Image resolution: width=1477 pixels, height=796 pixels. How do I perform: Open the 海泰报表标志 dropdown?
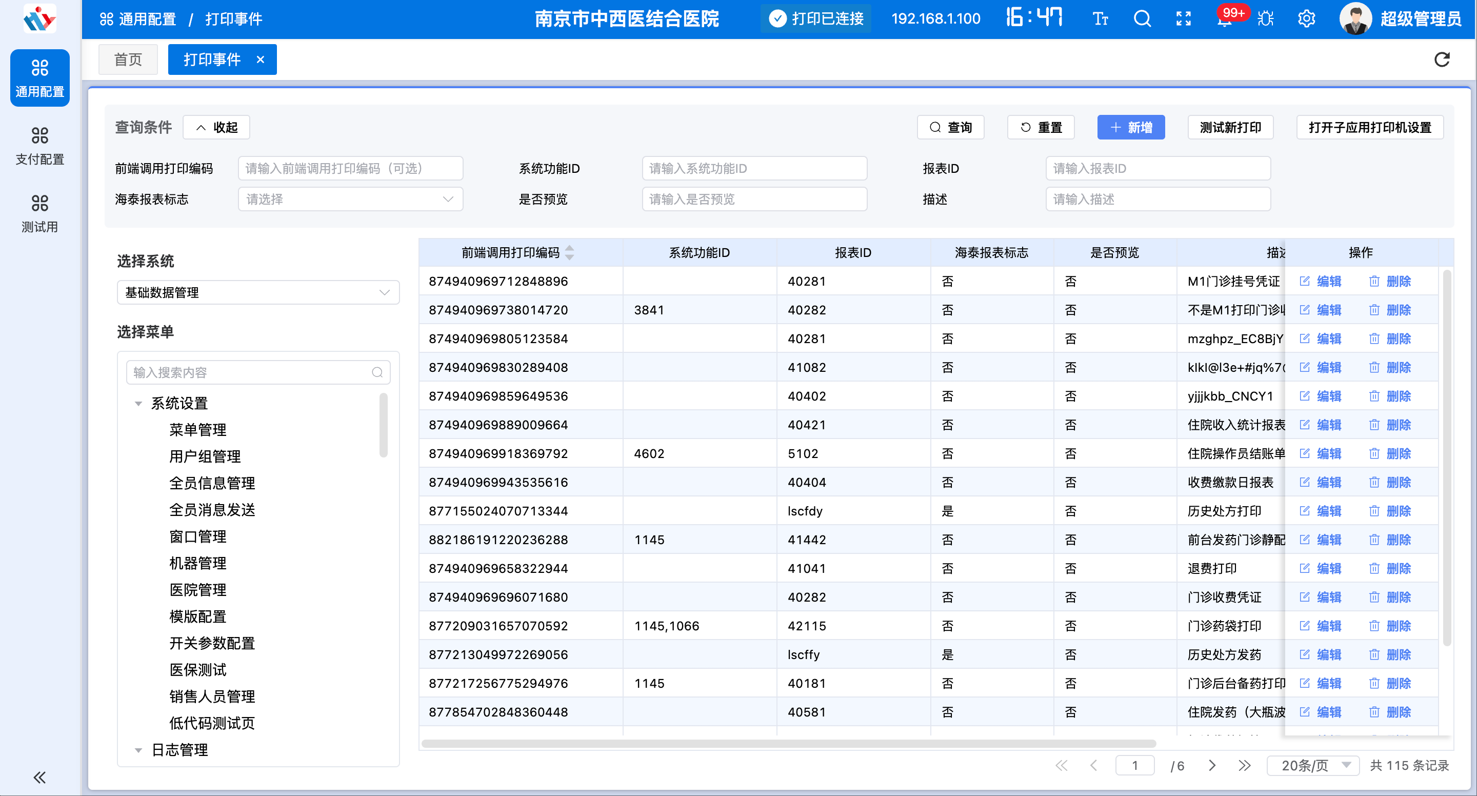point(350,199)
